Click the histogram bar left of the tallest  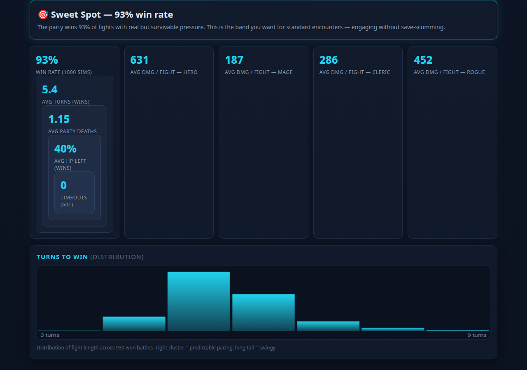point(134,324)
